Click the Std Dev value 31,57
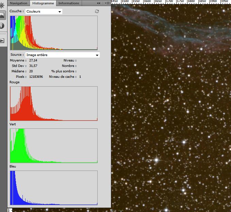Viewport: 231px width, 212px height. [x=33, y=66]
